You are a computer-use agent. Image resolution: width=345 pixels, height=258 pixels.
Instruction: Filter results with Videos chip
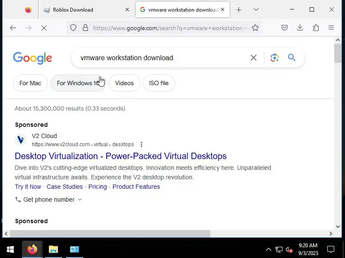tap(124, 83)
